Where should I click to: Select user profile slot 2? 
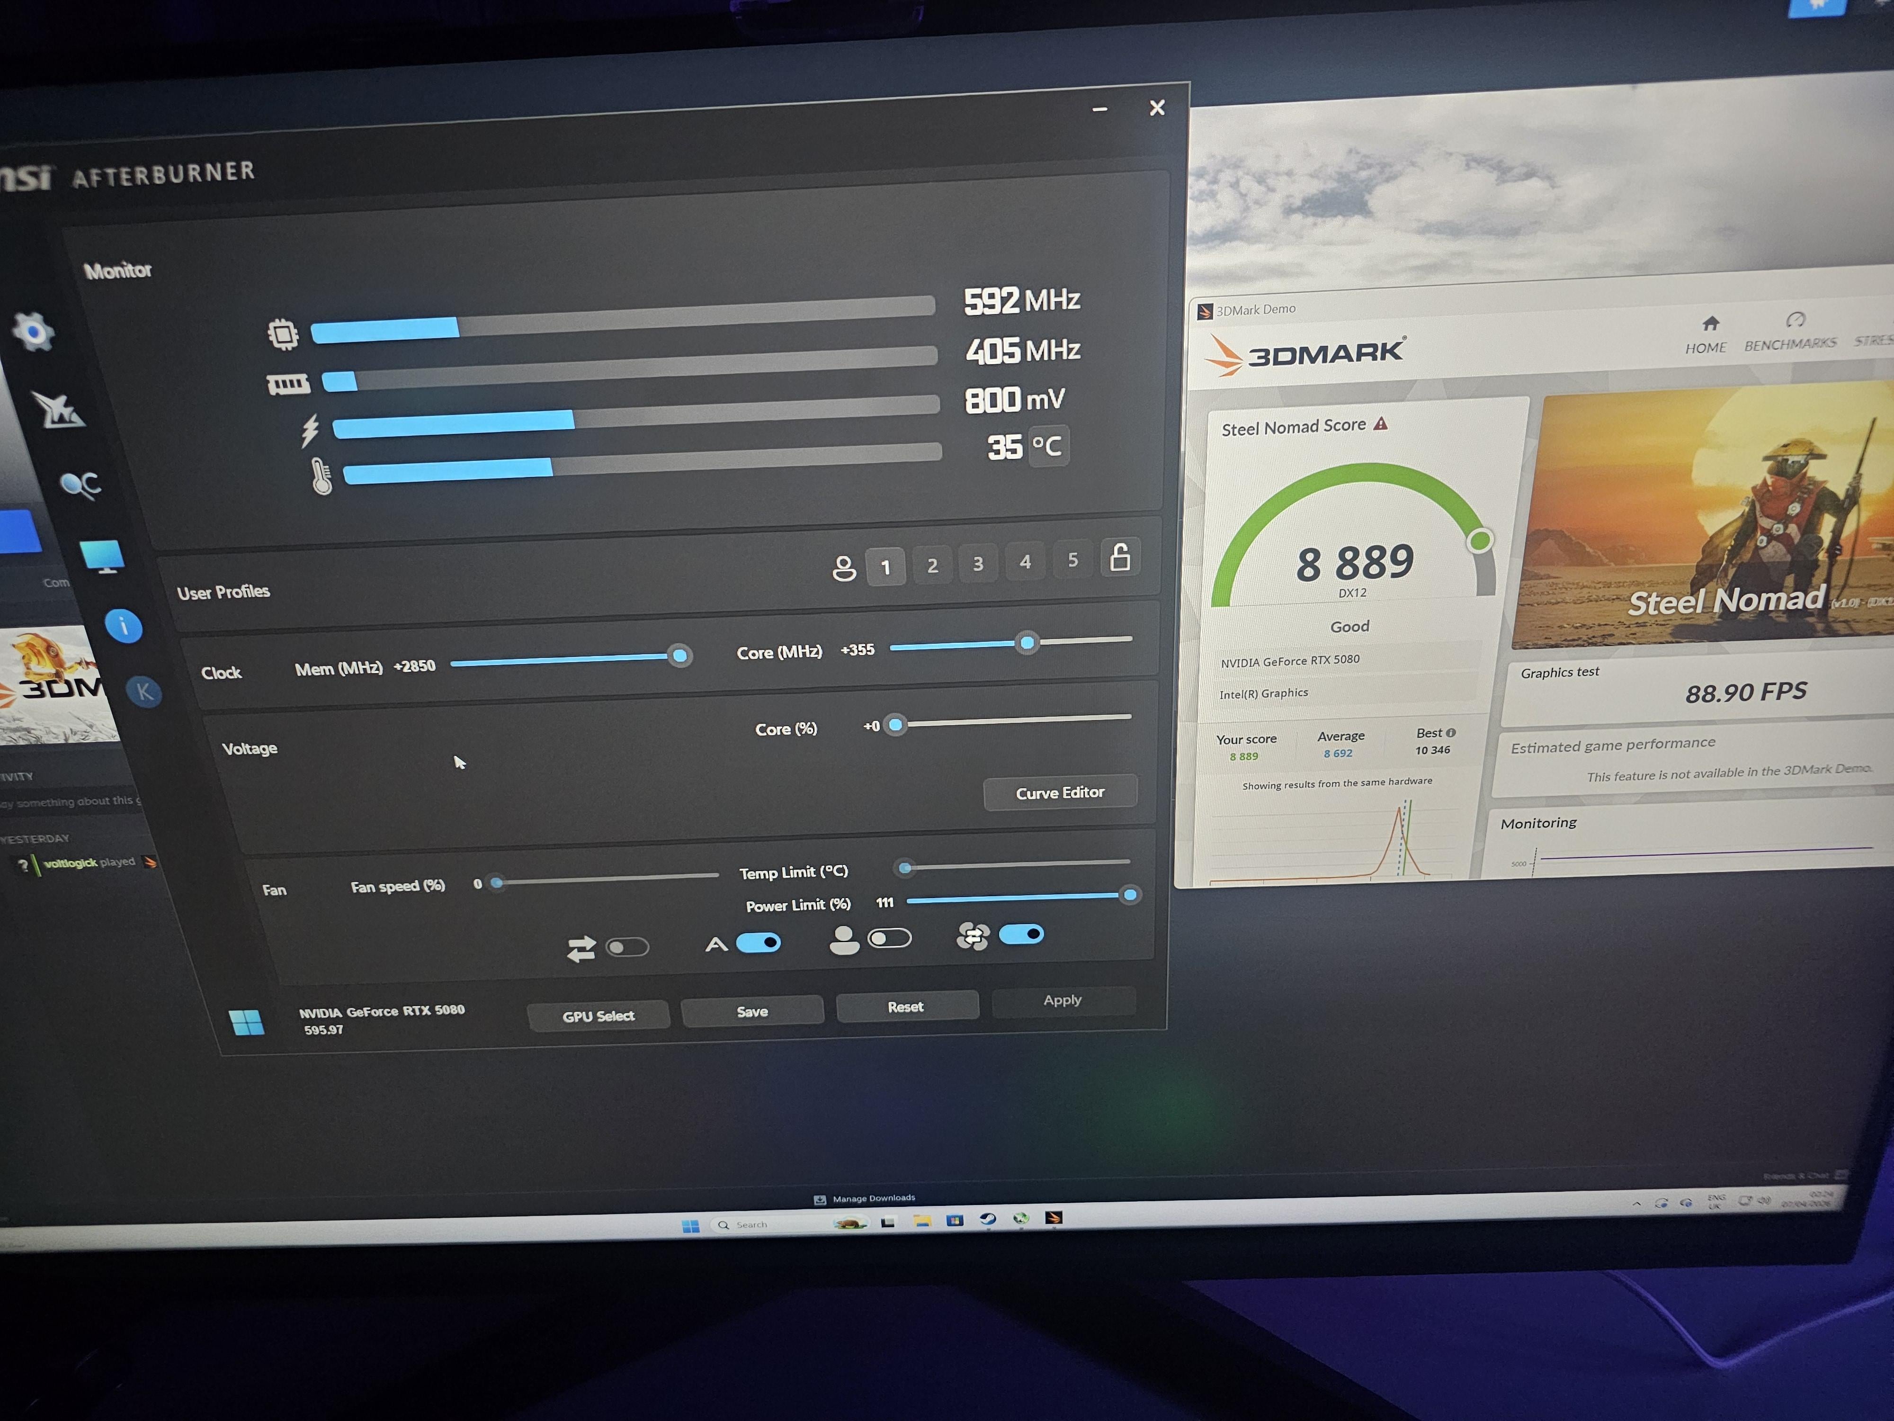(x=932, y=565)
